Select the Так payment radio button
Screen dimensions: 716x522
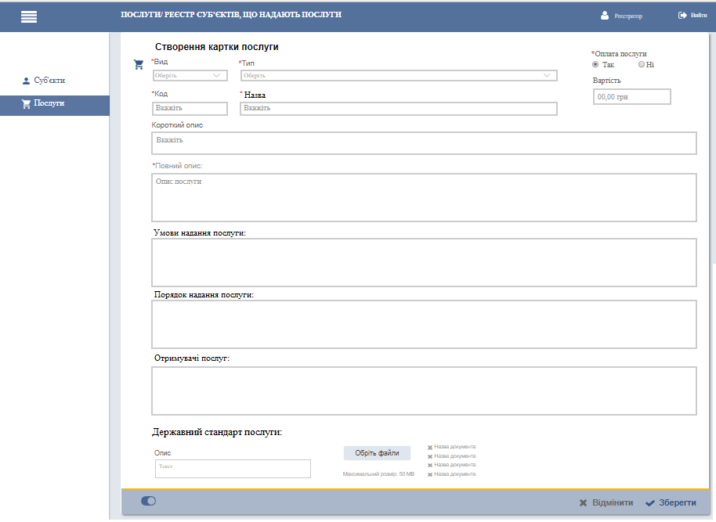[x=595, y=65]
